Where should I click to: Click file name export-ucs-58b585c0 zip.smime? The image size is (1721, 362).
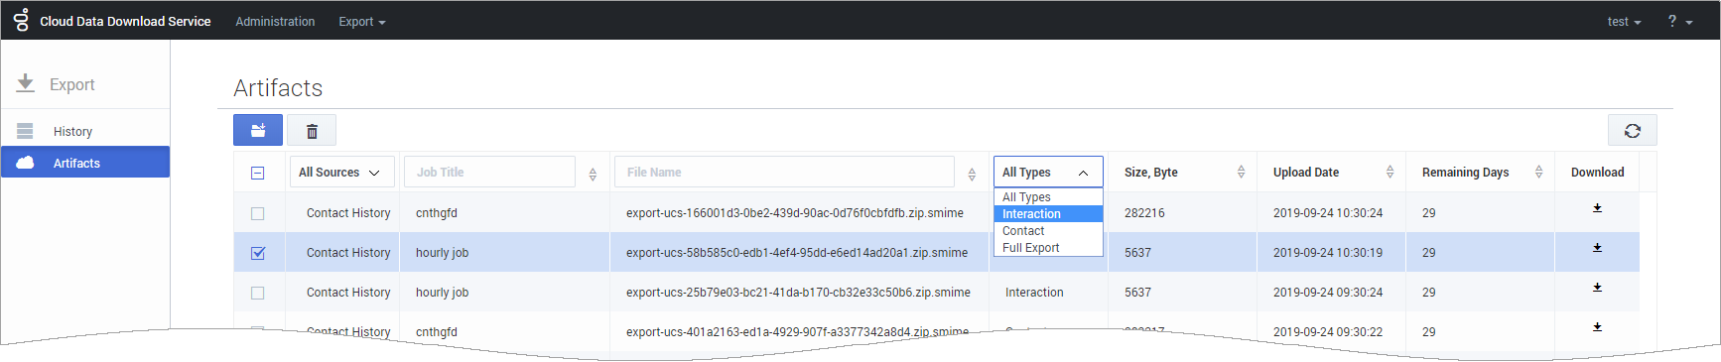click(x=797, y=253)
